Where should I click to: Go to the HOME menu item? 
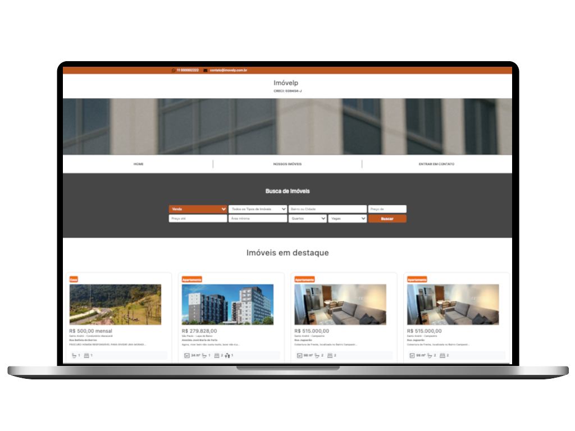click(x=138, y=164)
